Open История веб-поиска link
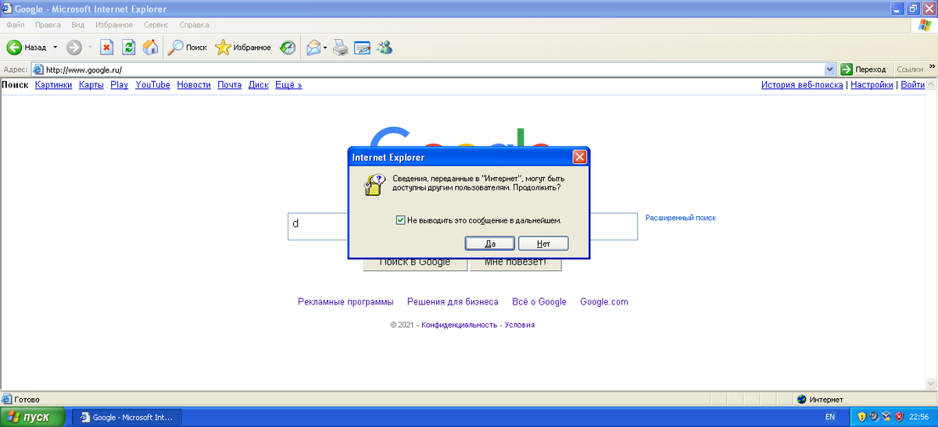This screenshot has width=938, height=427. [802, 85]
